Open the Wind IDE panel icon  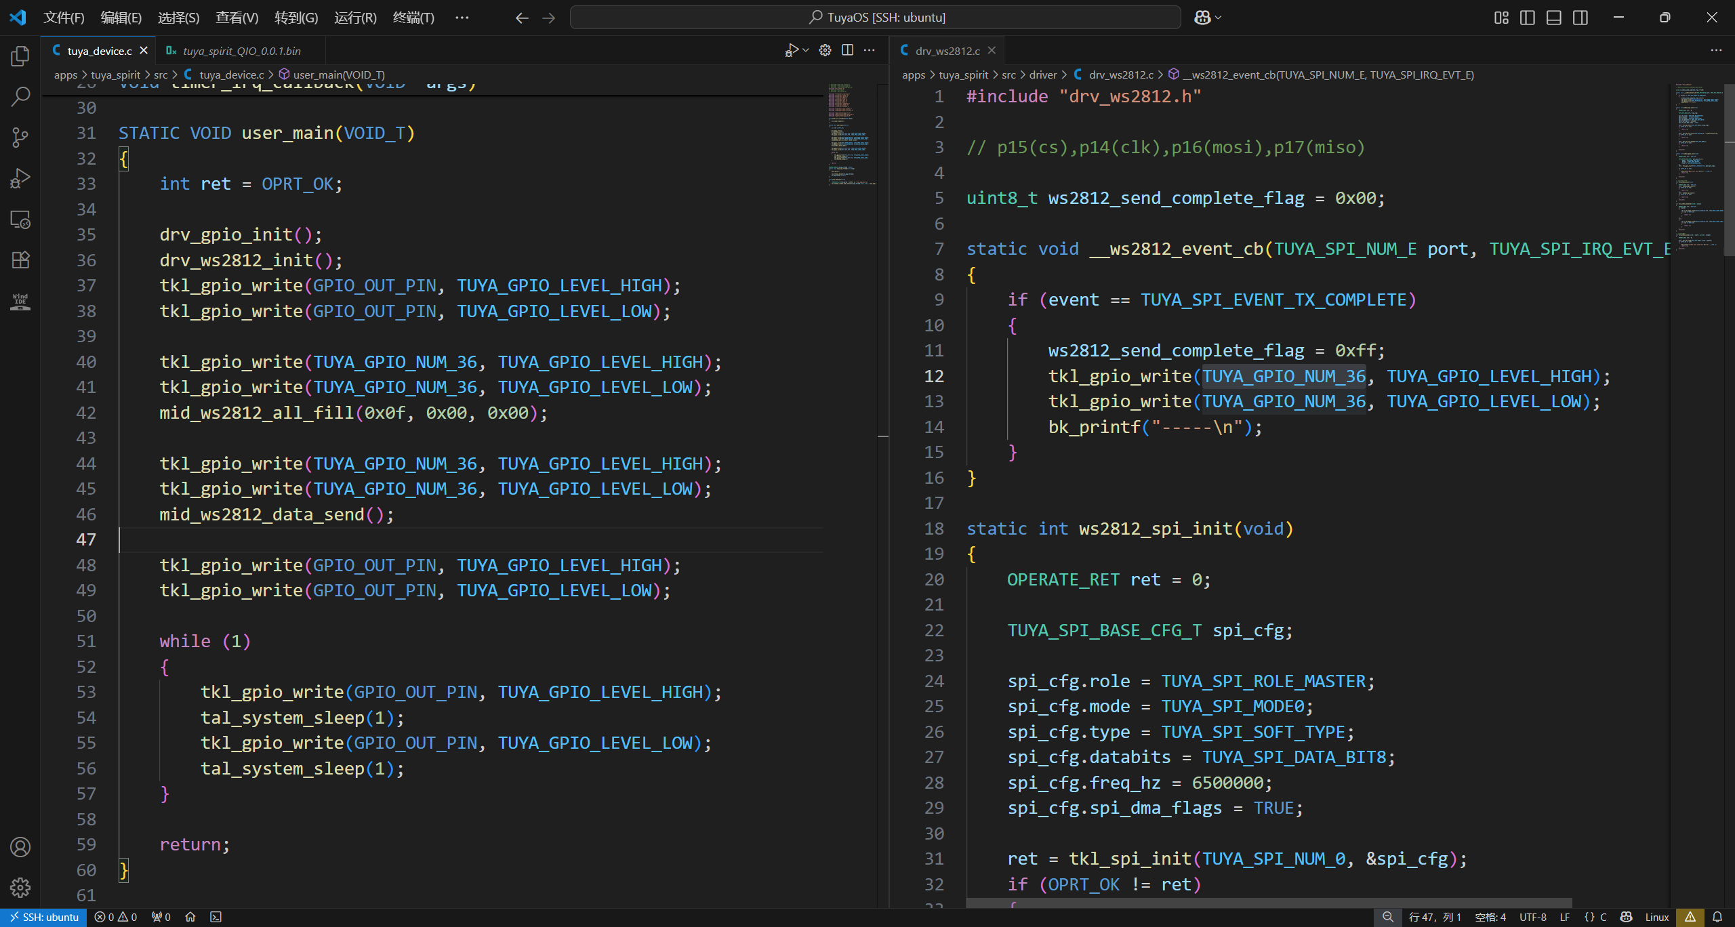click(x=20, y=302)
